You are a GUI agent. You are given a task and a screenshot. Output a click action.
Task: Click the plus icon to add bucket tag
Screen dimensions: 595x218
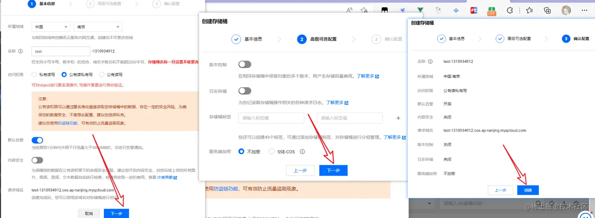point(398,118)
